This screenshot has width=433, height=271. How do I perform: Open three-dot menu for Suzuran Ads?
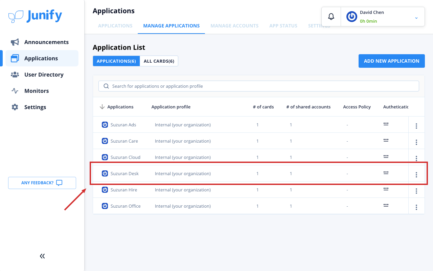coord(416,126)
